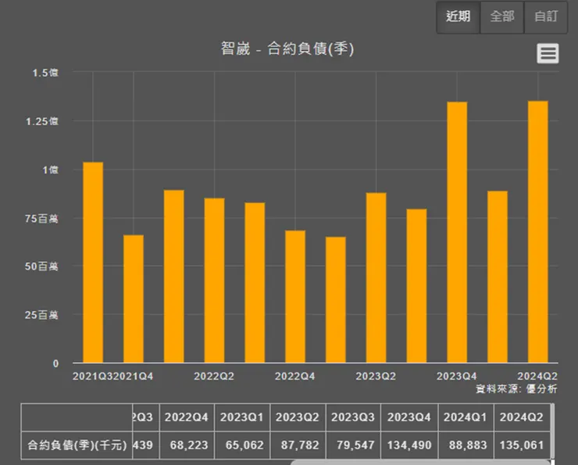Click the value 68,223 in table

(189, 445)
